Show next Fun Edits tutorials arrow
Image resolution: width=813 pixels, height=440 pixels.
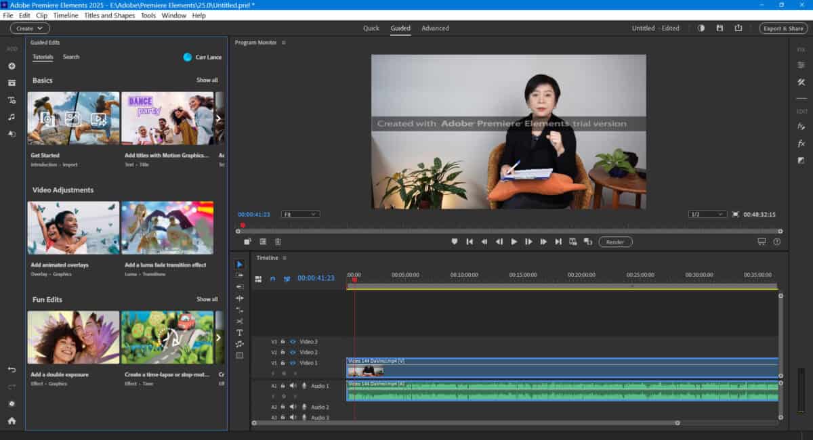pos(218,337)
